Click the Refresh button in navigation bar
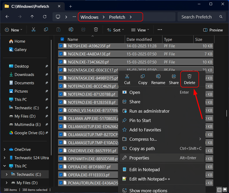The width and height of the screenshot is (229, 193). click(45, 17)
